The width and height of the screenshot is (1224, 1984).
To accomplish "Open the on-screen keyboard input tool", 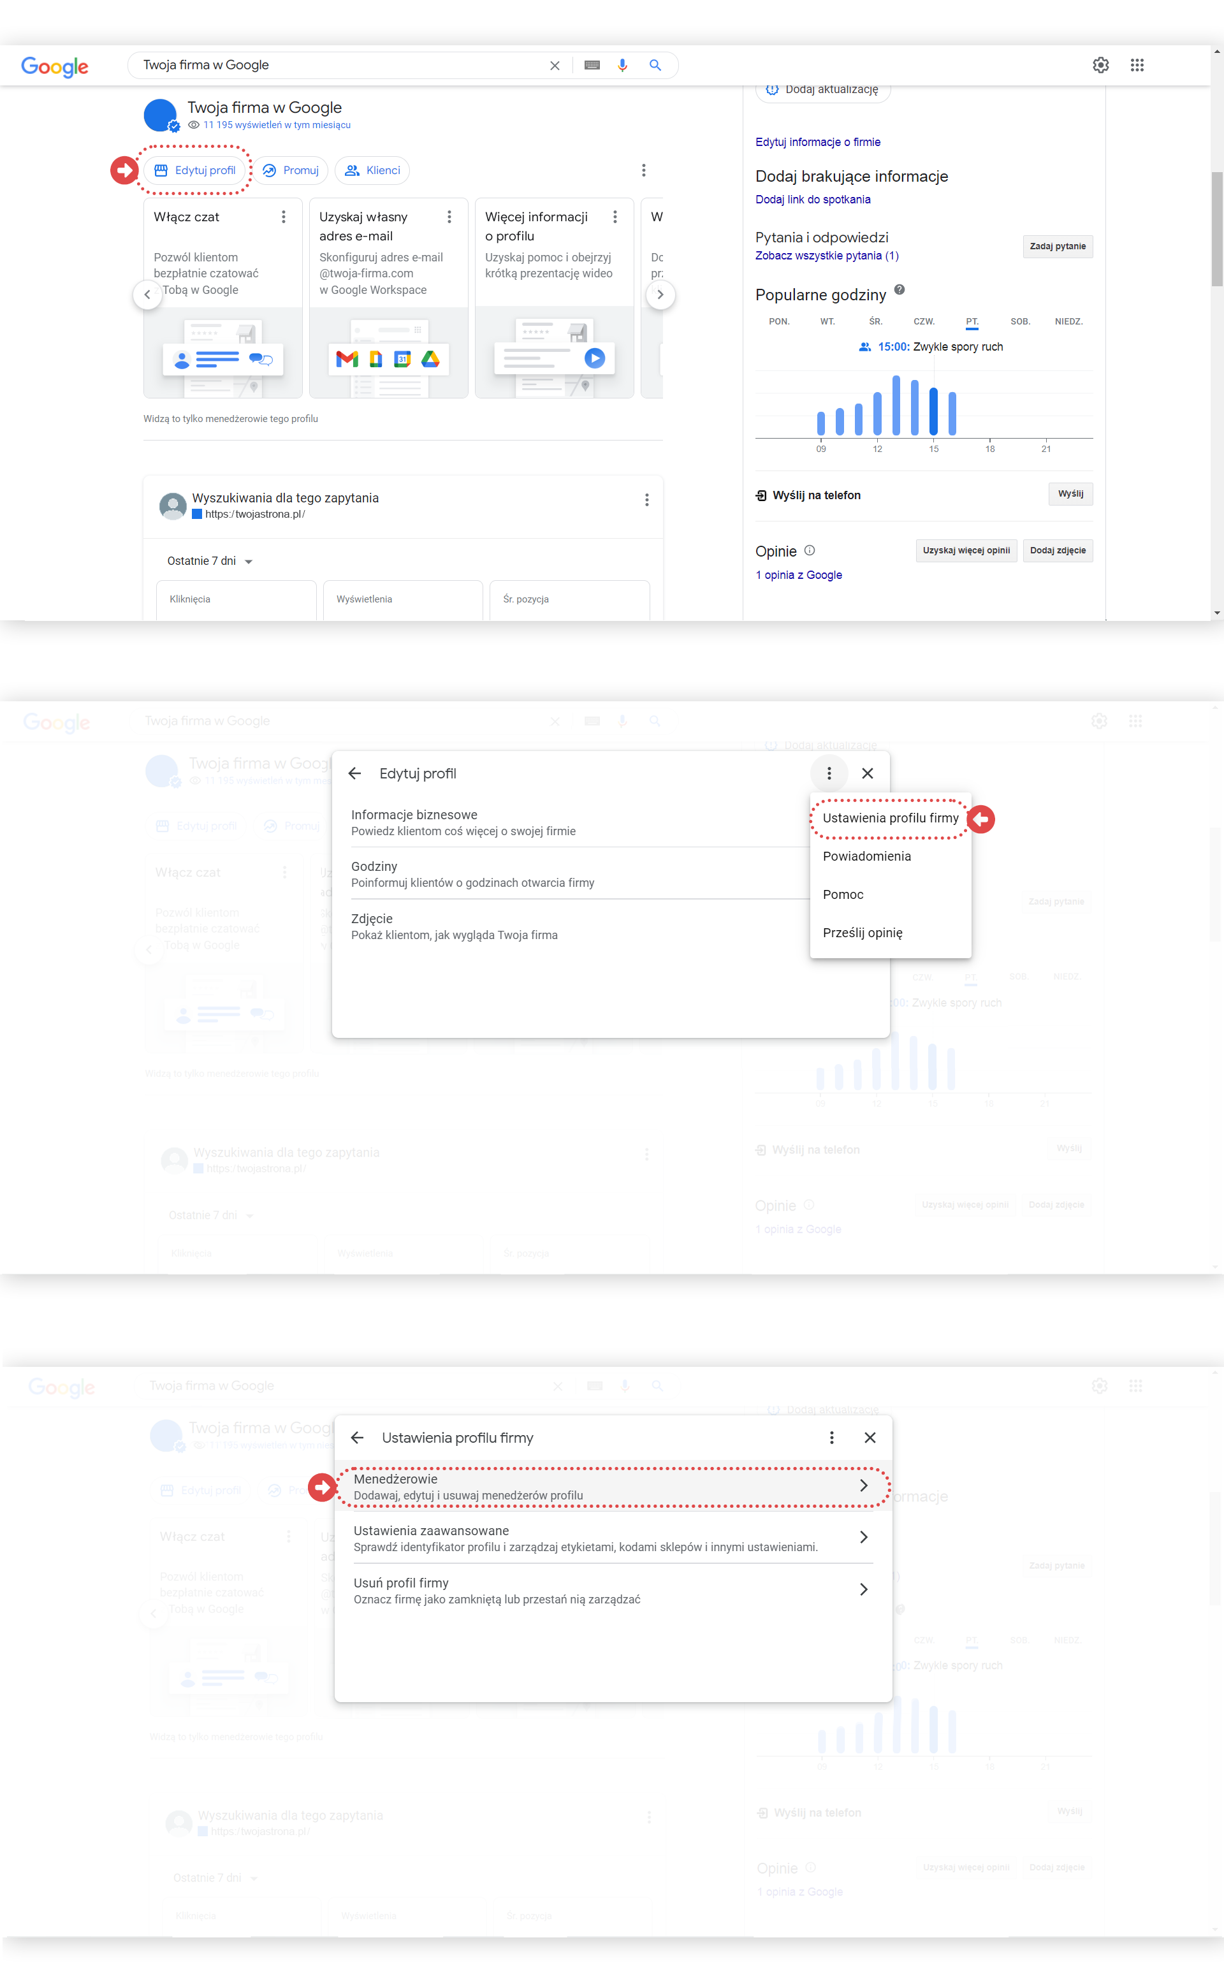I will 592,66.
